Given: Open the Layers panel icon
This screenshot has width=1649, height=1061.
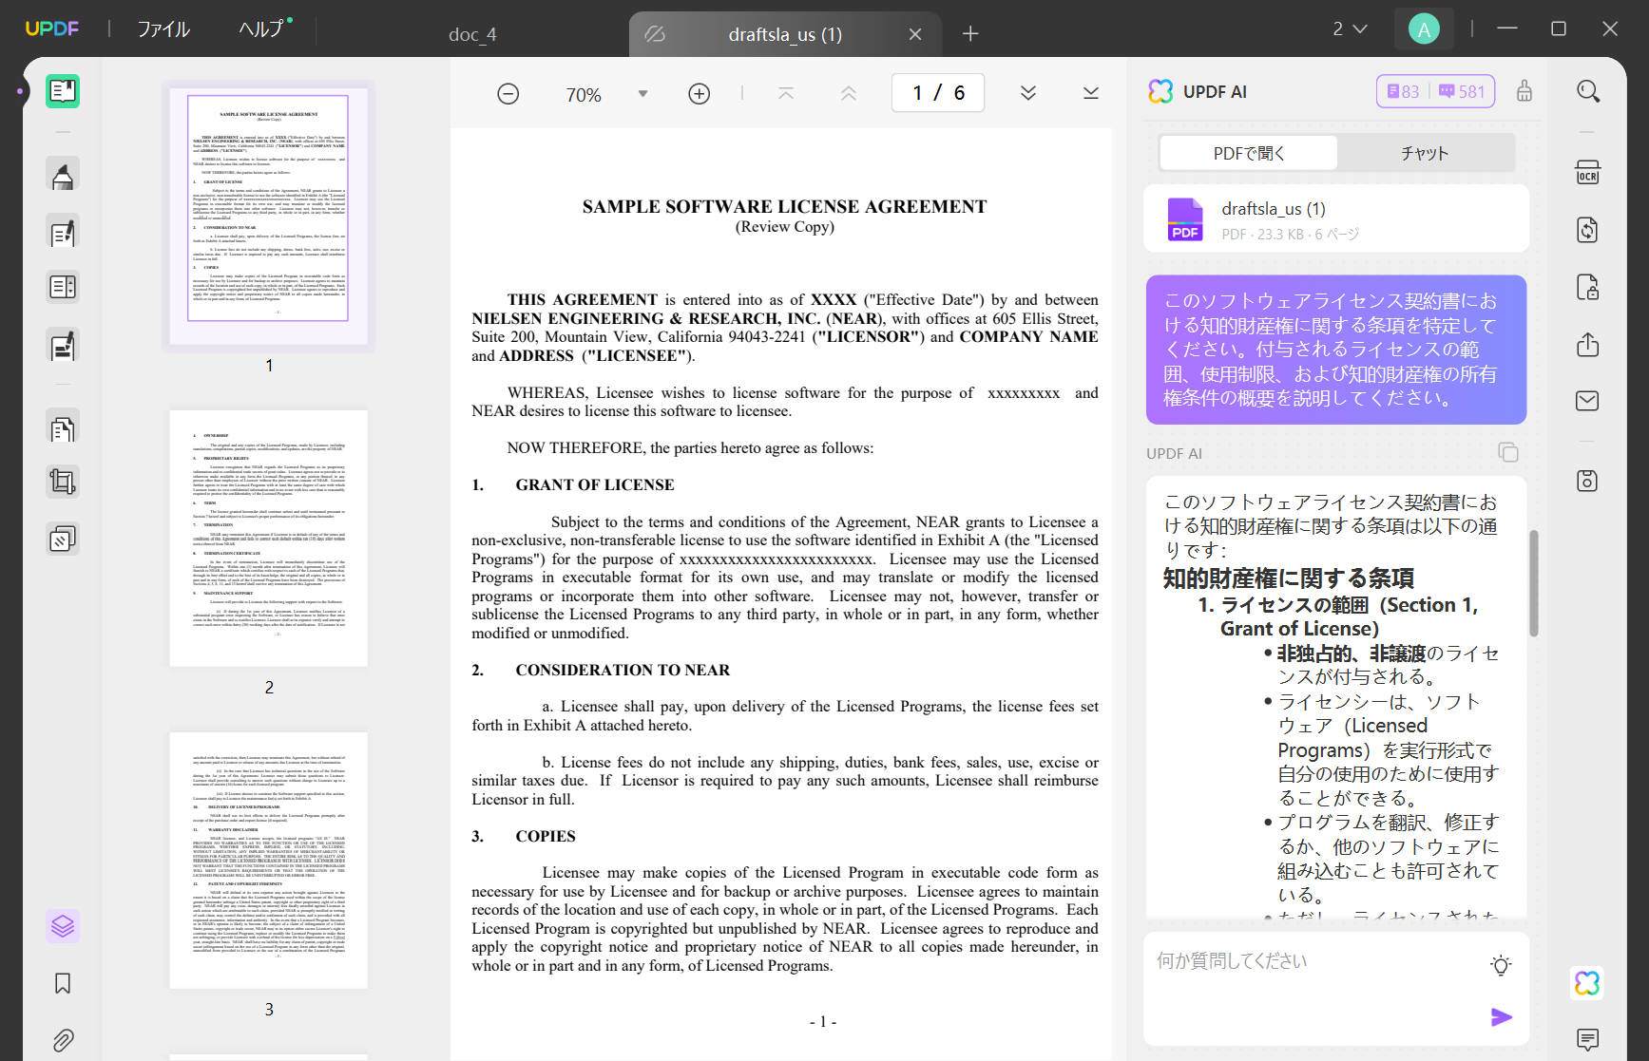Looking at the screenshot, I should point(63,925).
